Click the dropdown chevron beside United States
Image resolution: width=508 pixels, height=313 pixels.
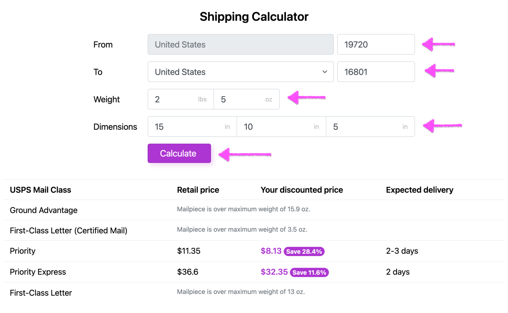pos(324,72)
